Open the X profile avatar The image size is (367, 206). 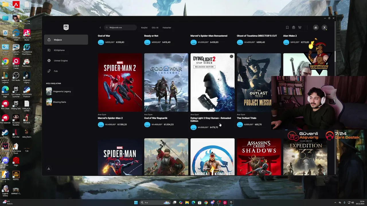(x=324, y=27)
